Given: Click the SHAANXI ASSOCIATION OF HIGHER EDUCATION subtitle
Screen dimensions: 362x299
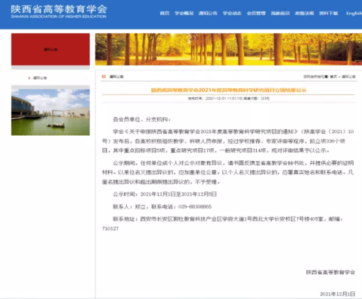Looking at the screenshot, I should click(x=59, y=16).
